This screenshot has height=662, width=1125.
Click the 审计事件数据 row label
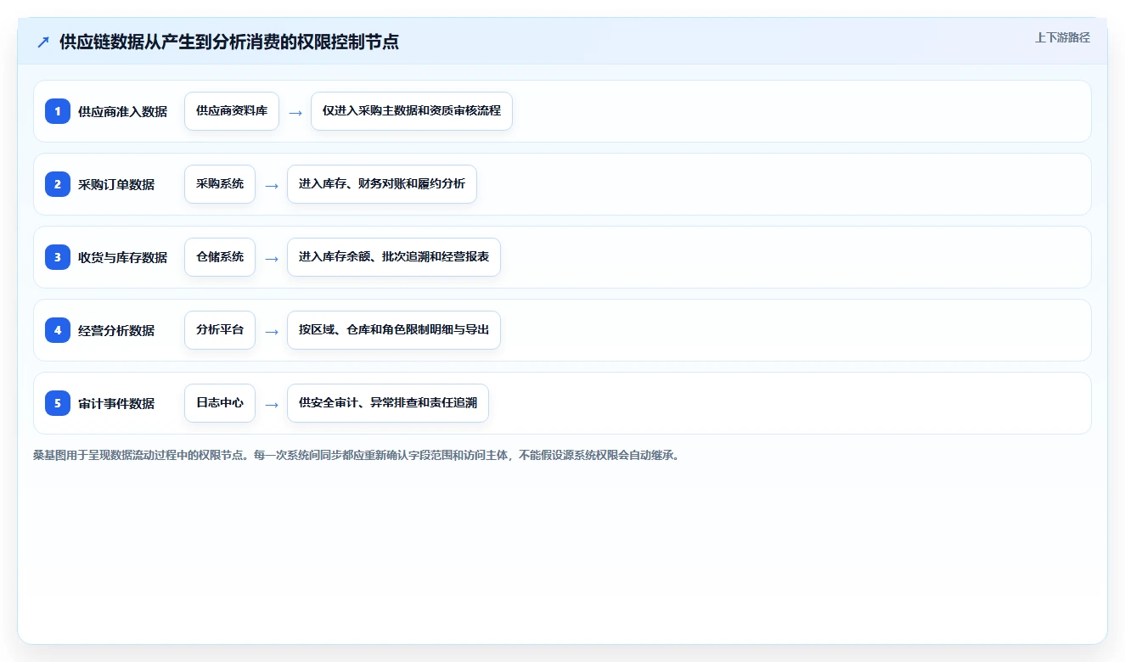coord(116,403)
